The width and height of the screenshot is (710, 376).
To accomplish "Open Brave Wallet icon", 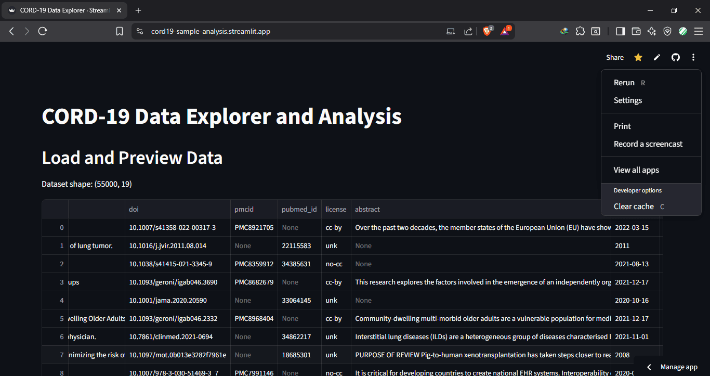I will (x=636, y=31).
